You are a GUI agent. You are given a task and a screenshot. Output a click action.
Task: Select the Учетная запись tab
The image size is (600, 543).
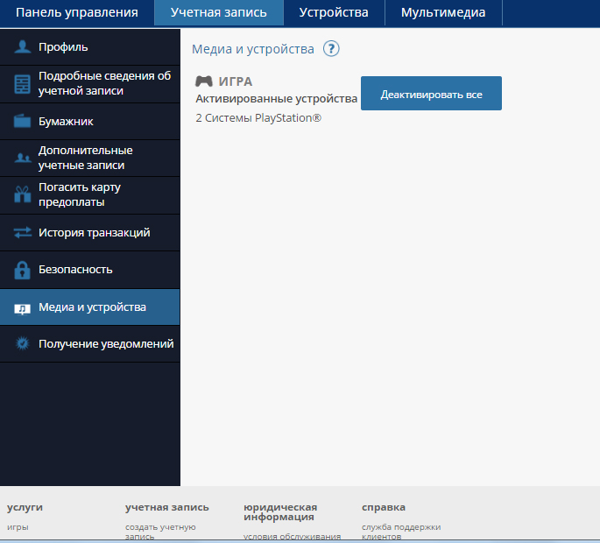(x=219, y=12)
